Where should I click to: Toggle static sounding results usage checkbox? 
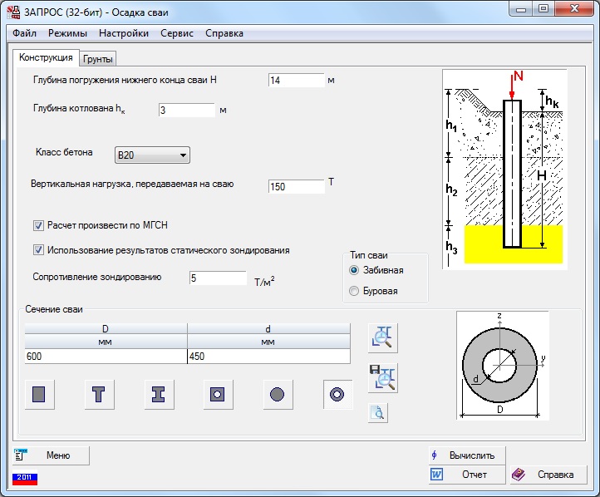click(x=38, y=249)
